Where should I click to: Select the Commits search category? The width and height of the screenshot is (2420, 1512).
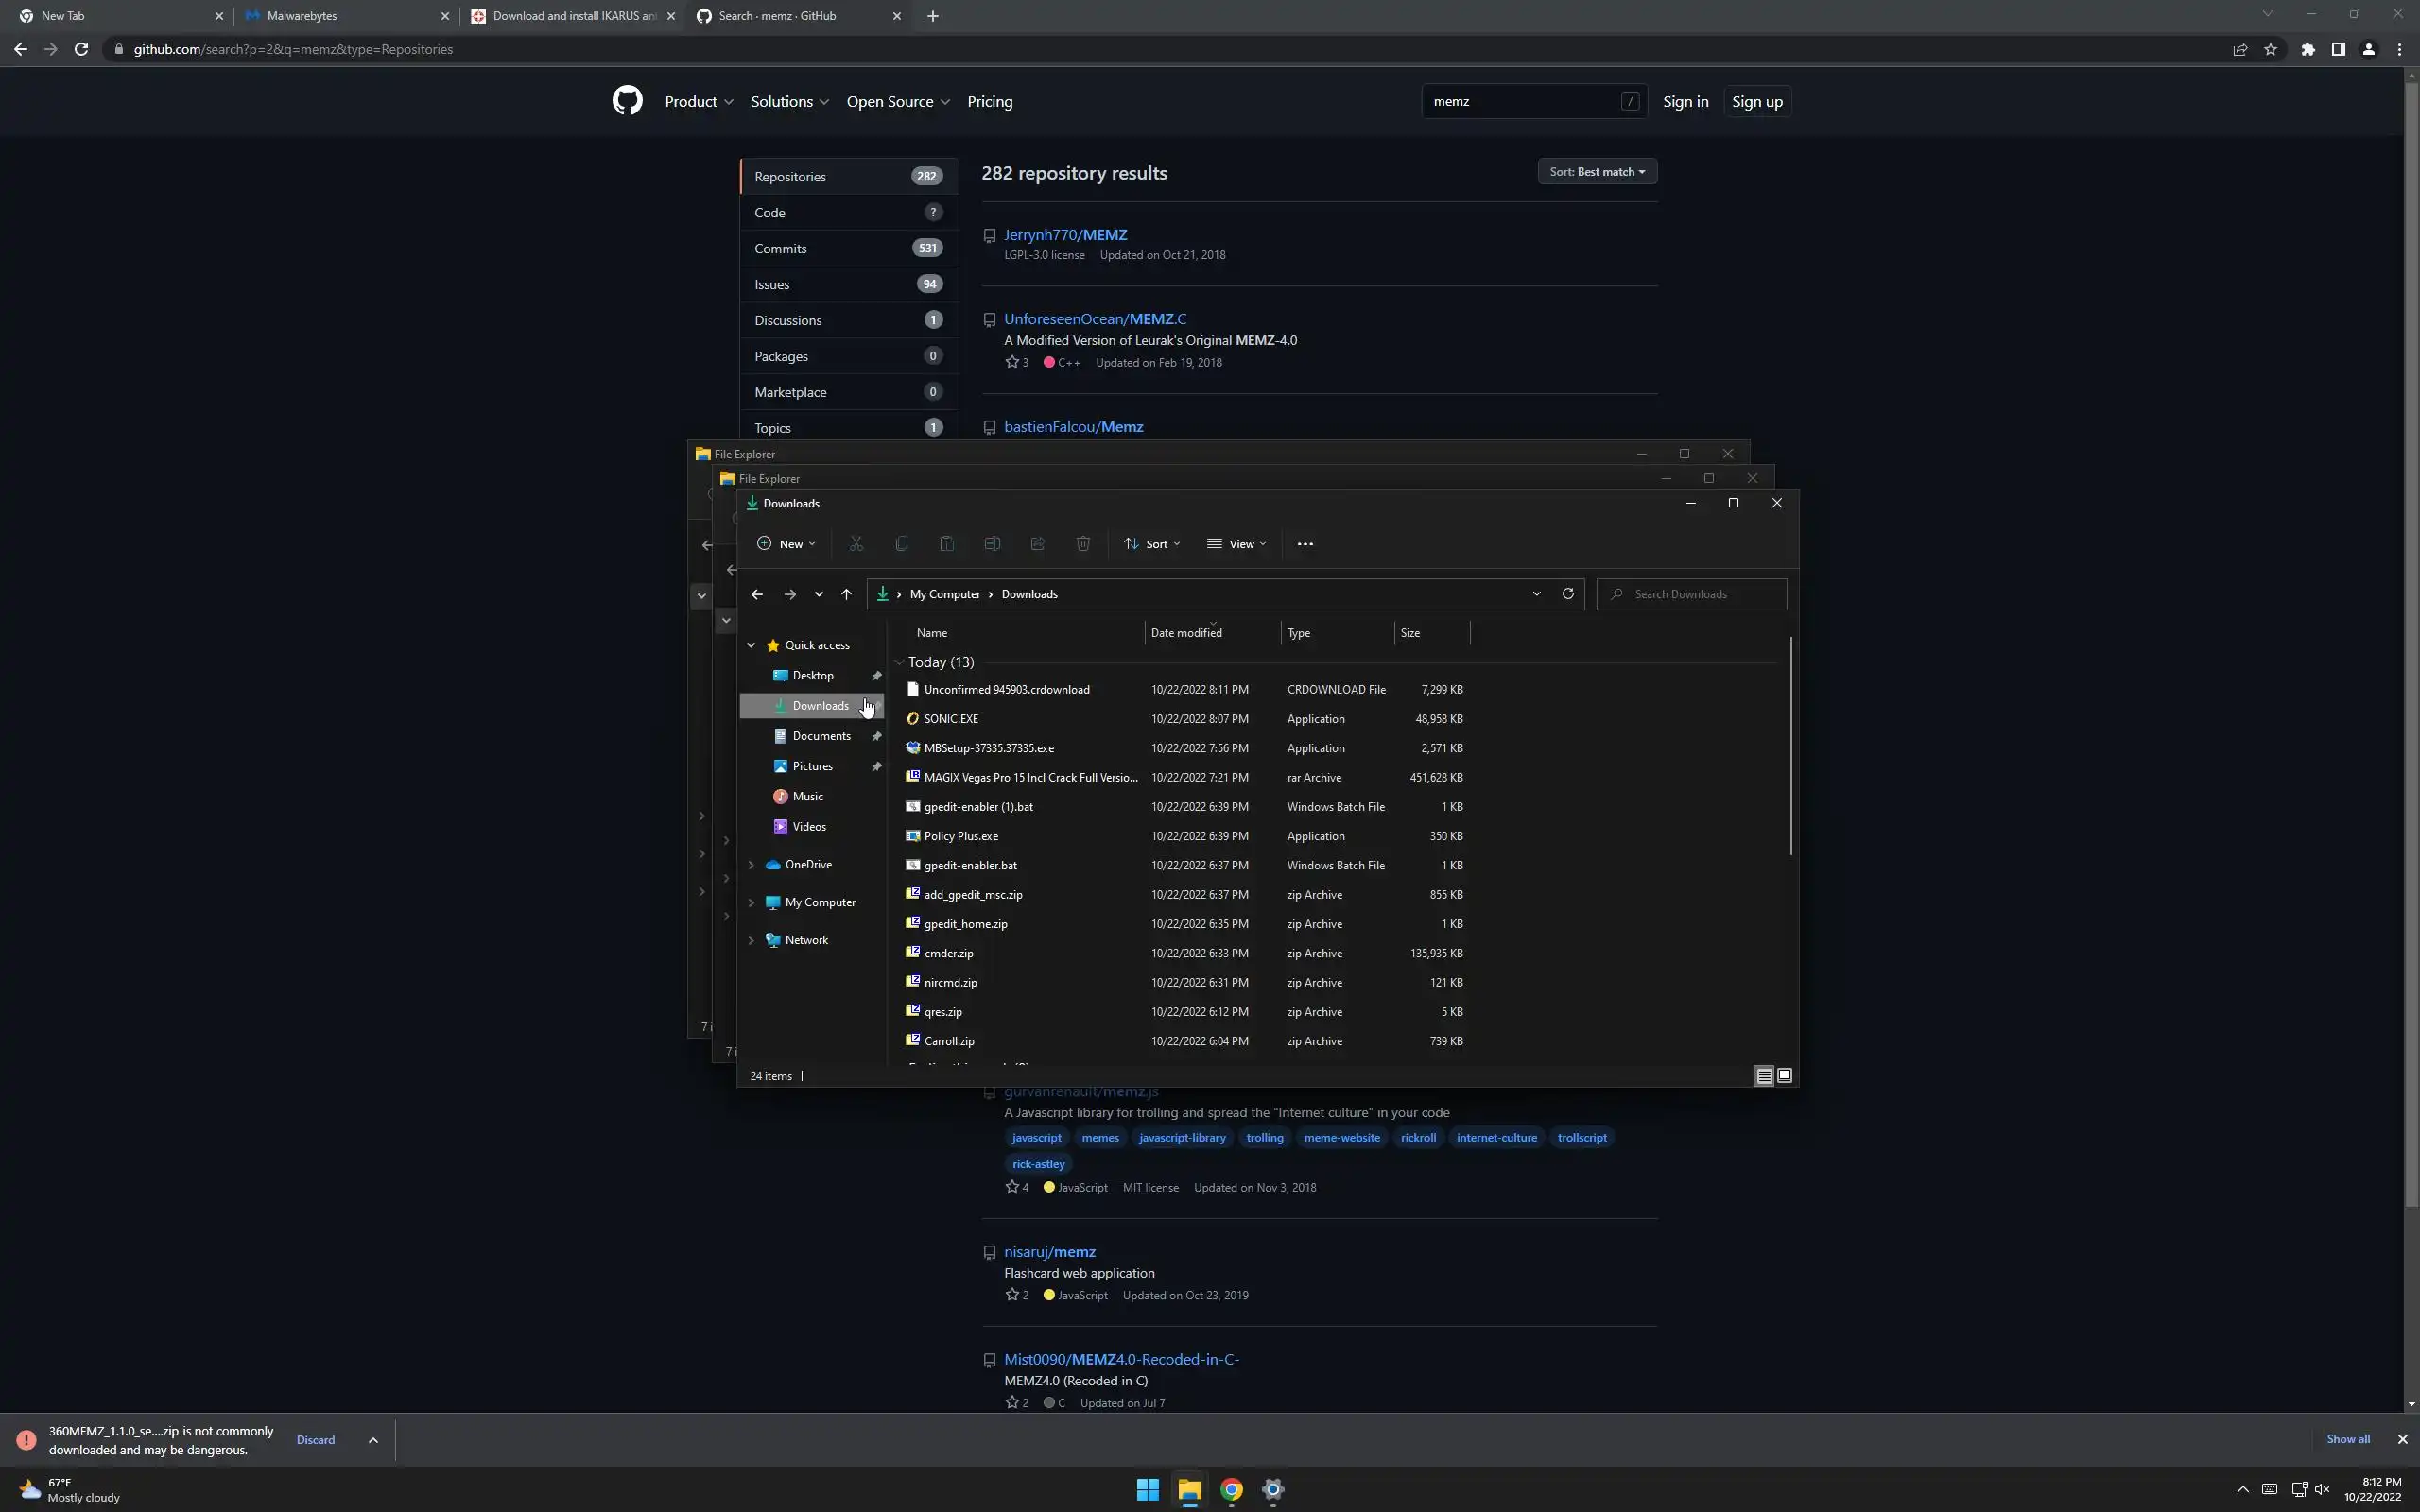coord(781,248)
